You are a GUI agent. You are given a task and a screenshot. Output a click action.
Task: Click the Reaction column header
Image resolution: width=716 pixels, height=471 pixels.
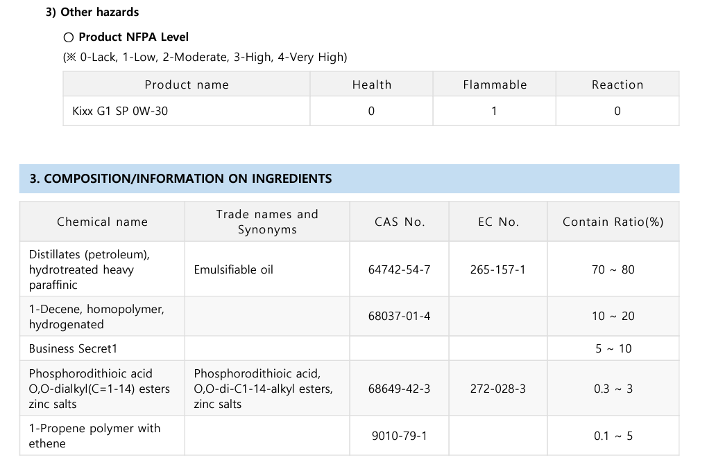pos(617,85)
